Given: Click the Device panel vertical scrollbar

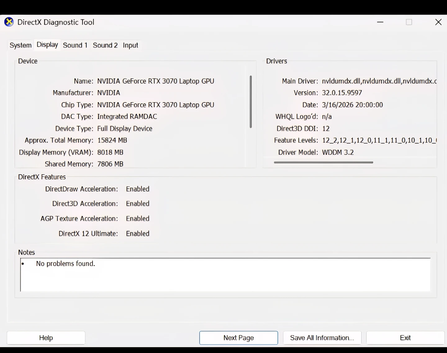Looking at the screenshot, I should (251, 102).
